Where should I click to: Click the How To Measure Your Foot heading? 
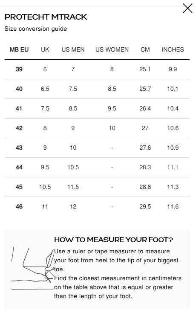point(114,240)
